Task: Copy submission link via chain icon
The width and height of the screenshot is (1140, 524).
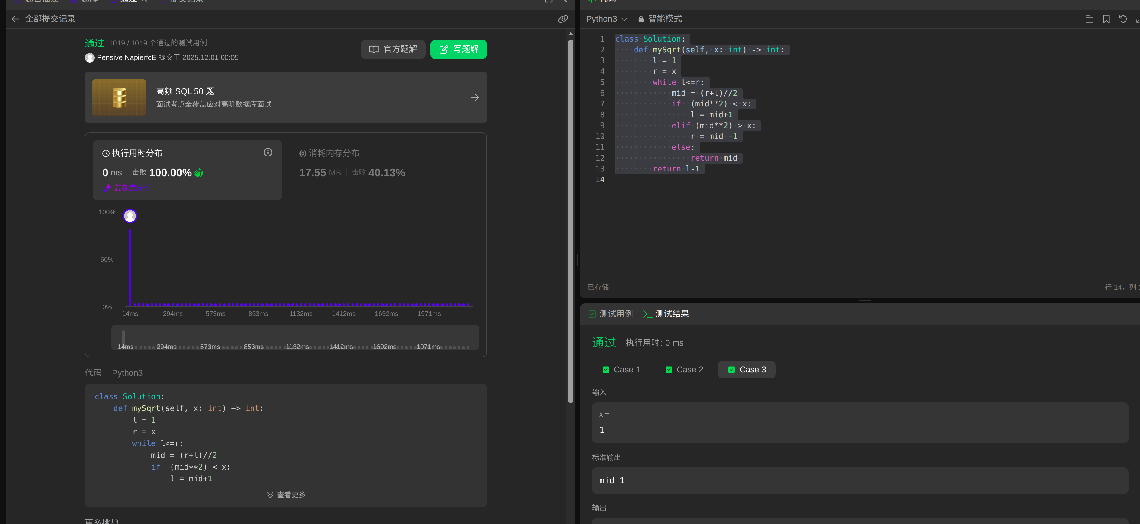Action: [x=563, y=19]
